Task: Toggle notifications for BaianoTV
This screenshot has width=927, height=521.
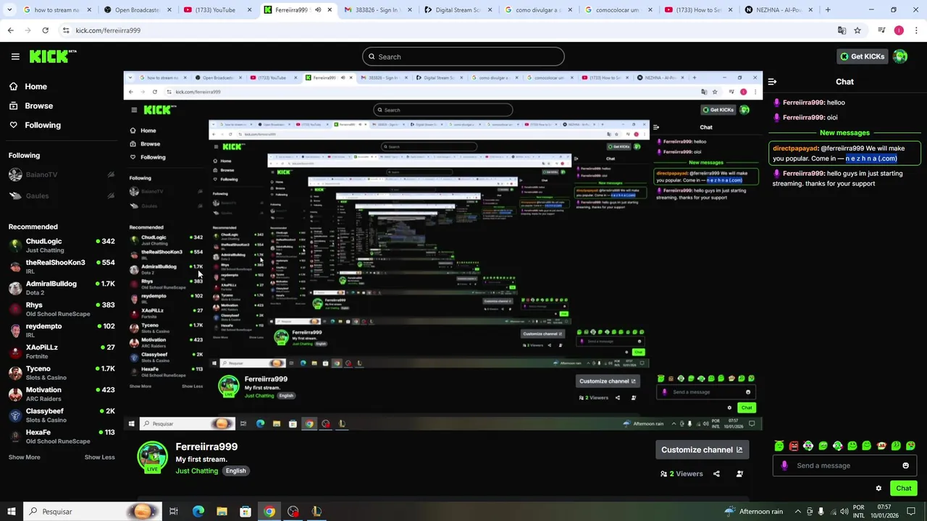Action: 110,174
